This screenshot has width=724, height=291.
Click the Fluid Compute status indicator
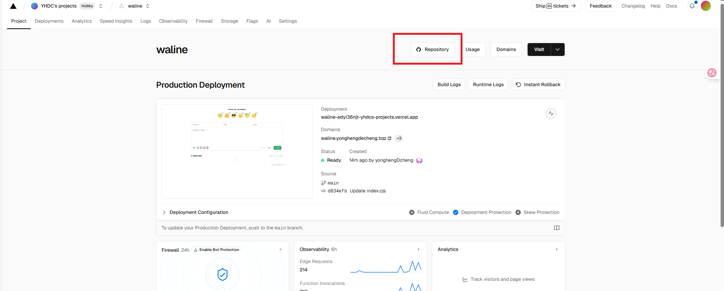click(429, 212)
